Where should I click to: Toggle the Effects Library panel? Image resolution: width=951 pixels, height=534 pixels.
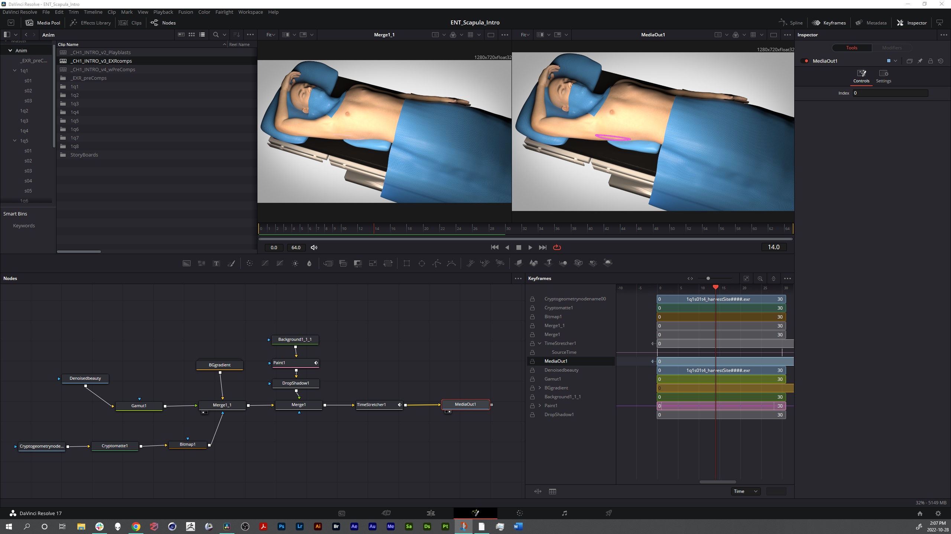[x=90, y=23]
